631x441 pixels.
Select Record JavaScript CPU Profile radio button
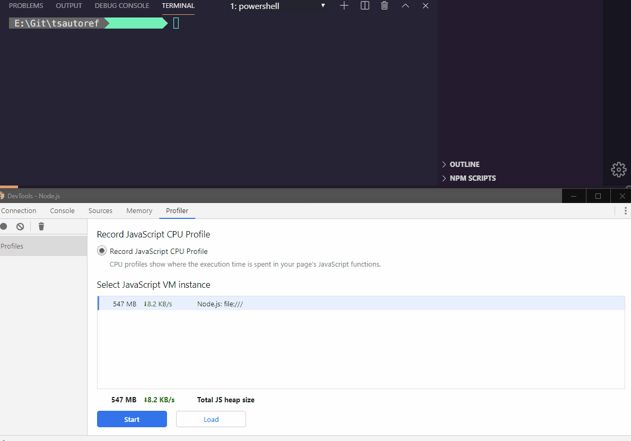pyautogui.click(x=102, y=251)
